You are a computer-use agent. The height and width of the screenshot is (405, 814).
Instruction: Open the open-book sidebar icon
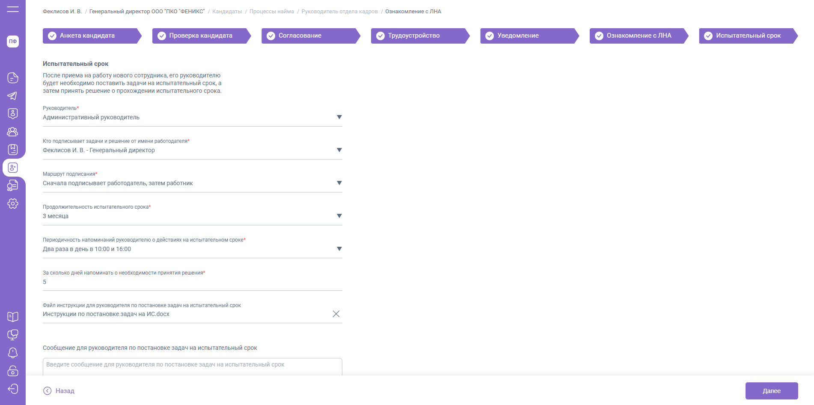tap(13, 316)
